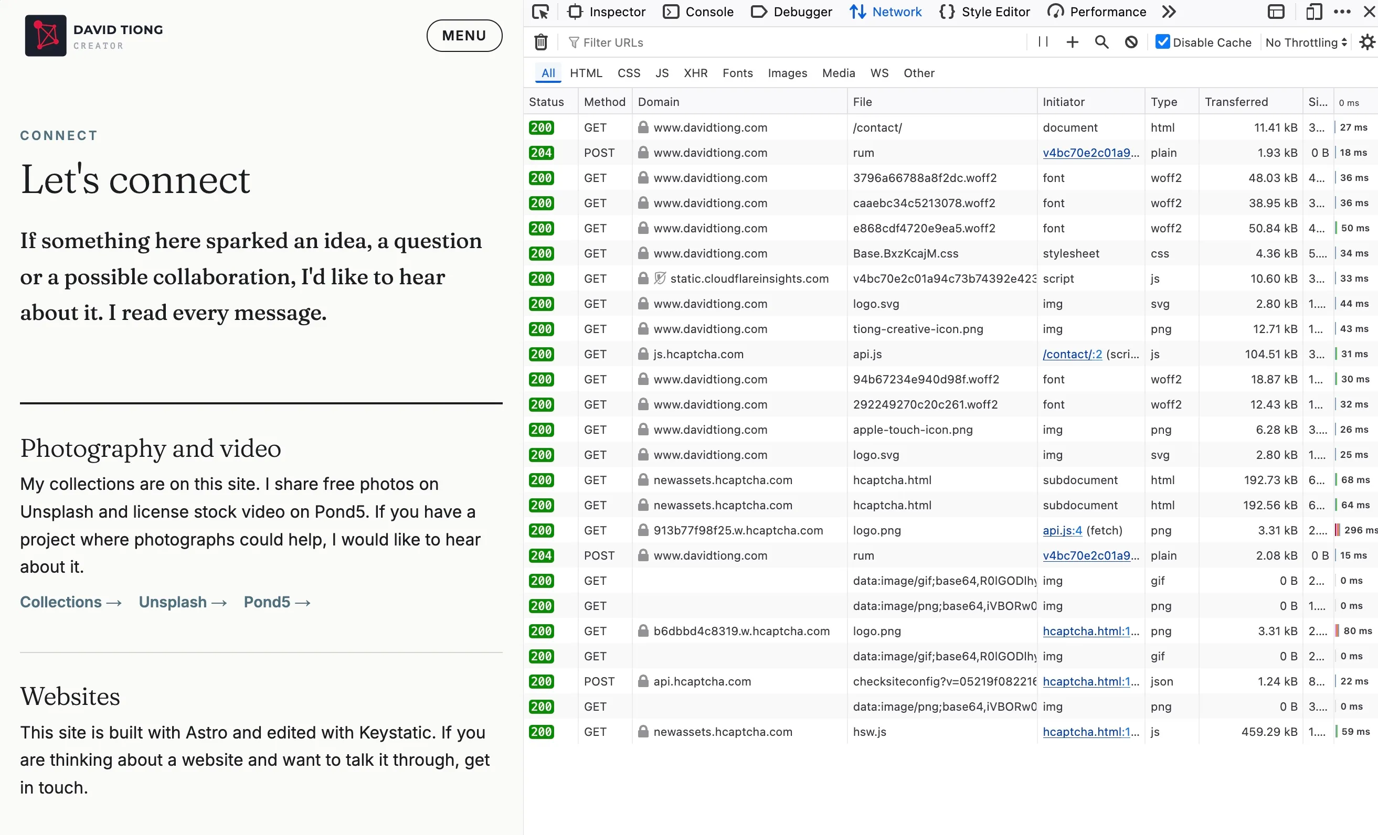The height and width of the screenshot is (835, 1378).
Task: Filter requests by Fonts
Action: [x=737, y=73]
